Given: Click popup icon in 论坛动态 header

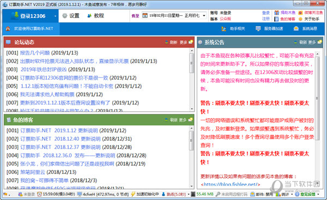Looking at the screenshot, I should coord(191,42).
